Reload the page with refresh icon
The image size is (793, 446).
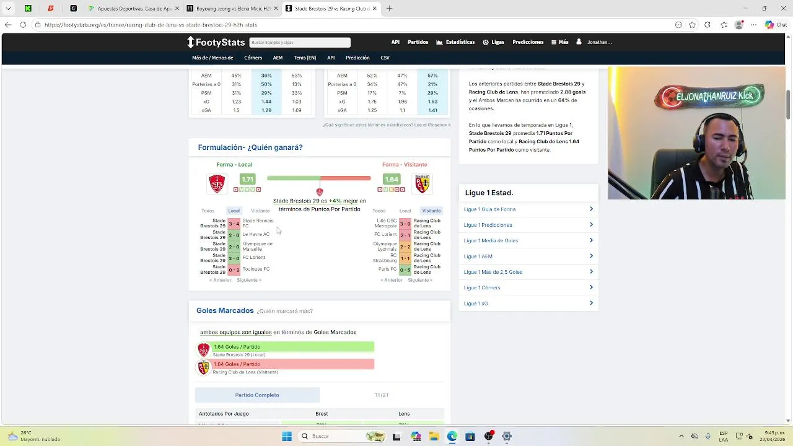(23, 25)
